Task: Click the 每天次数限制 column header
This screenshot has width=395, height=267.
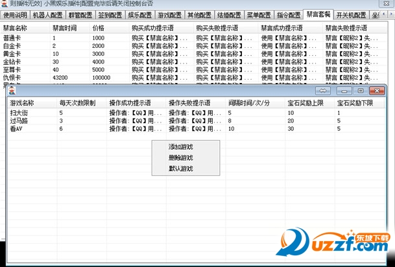Action: (77, 103)
